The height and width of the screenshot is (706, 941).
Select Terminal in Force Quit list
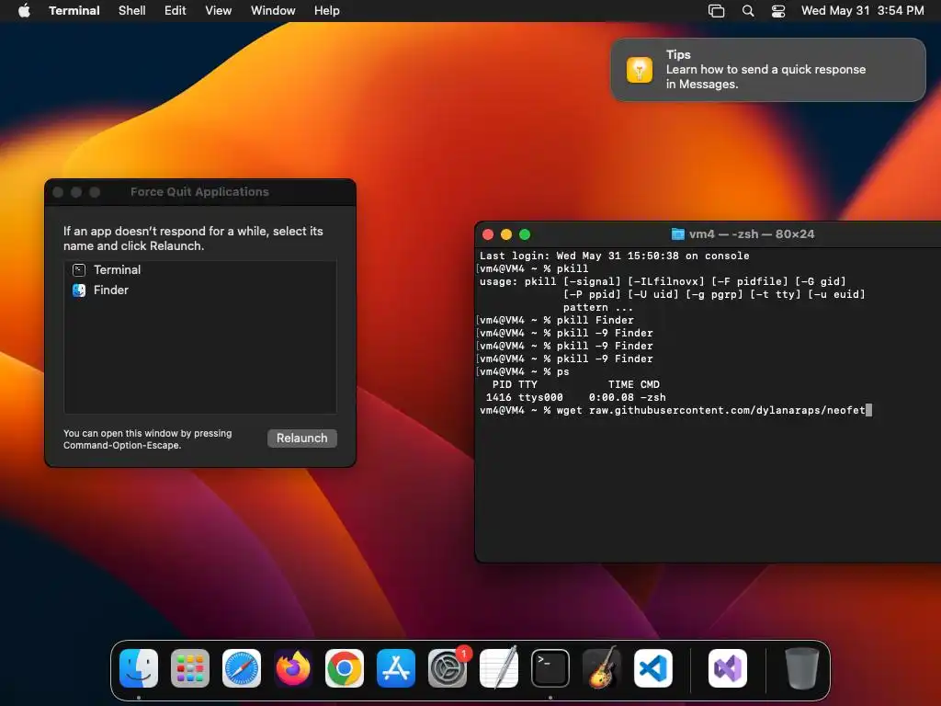pyautogui.click(x=199, y=270)
